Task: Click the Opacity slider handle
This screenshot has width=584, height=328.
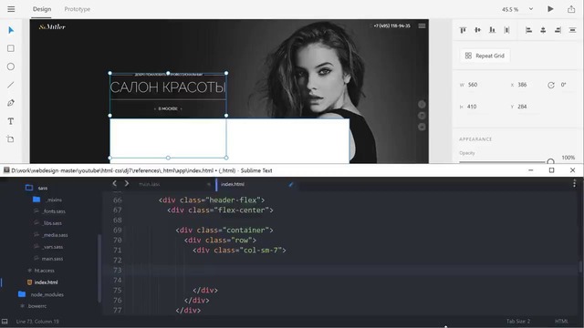Action: click(x=550, y=161)
